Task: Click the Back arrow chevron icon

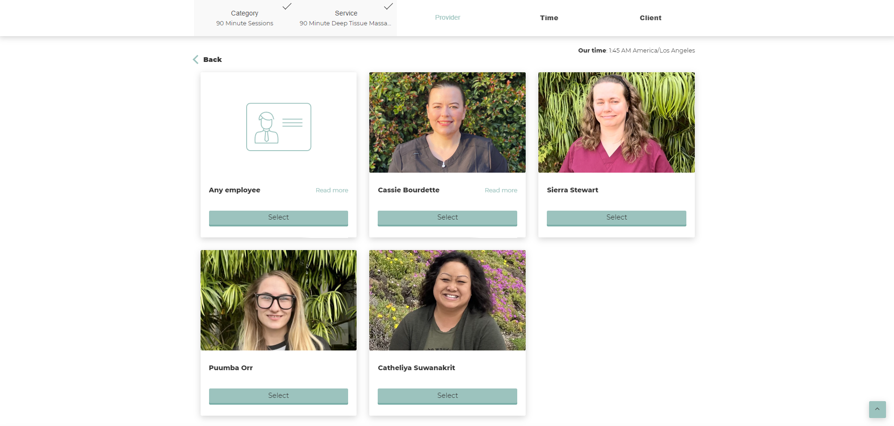Action: coord(195,60)
